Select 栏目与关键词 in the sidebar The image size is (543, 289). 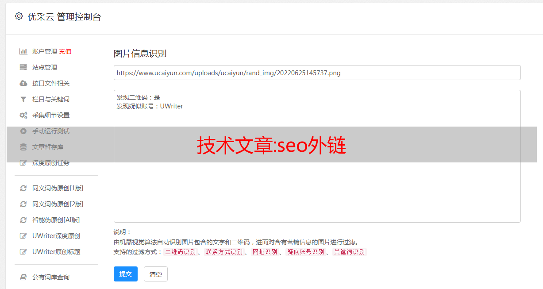point(51,99)
